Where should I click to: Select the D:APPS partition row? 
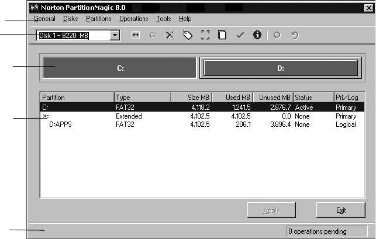[202, 124]
